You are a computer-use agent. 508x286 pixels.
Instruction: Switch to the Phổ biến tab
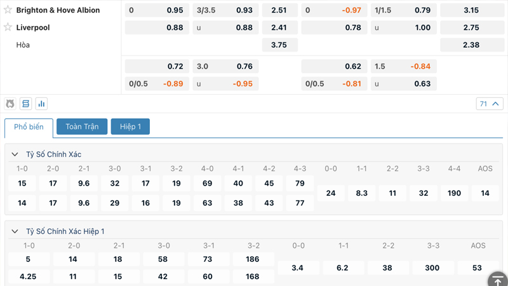pyautogui.click(x=29, y=127)
